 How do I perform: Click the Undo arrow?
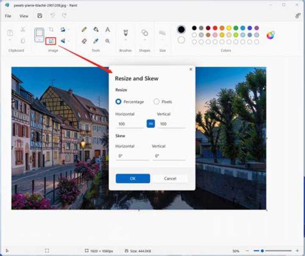[x=53, y=16]
